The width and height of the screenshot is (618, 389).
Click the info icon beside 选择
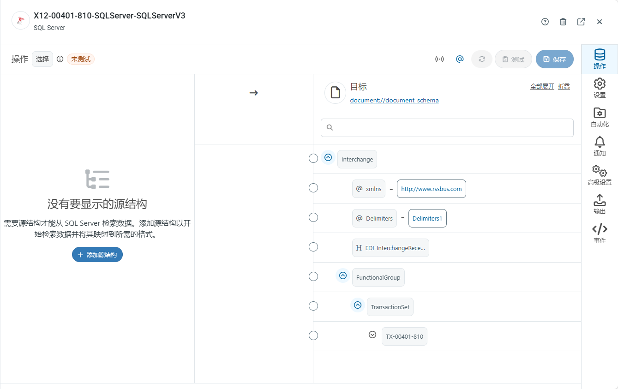pos(60,59)
